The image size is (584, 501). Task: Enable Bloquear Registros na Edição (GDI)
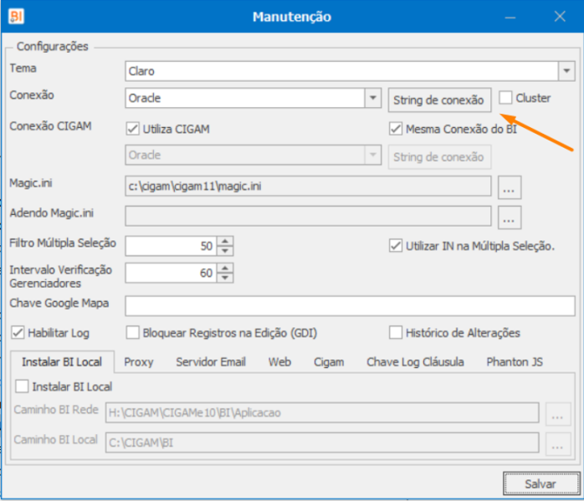tap(133, 332)
